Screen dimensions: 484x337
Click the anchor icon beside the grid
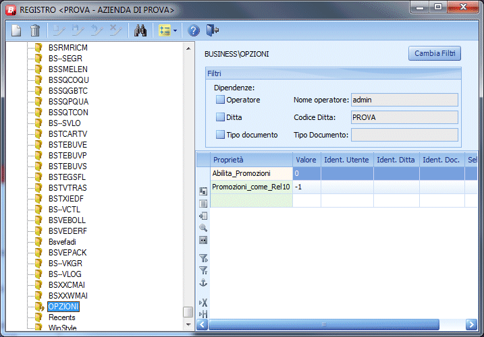(x=203, y=282)
